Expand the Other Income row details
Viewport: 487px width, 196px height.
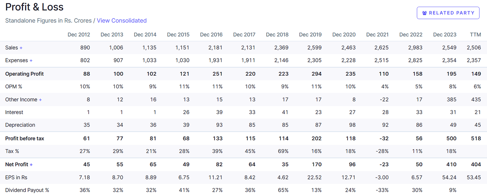click(40, 100)
